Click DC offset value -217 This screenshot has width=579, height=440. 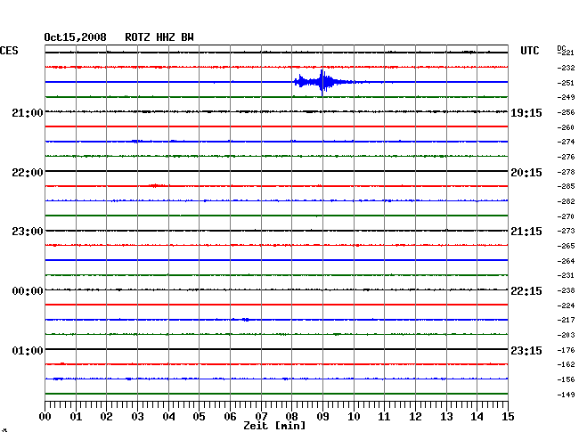click(566, 320)
